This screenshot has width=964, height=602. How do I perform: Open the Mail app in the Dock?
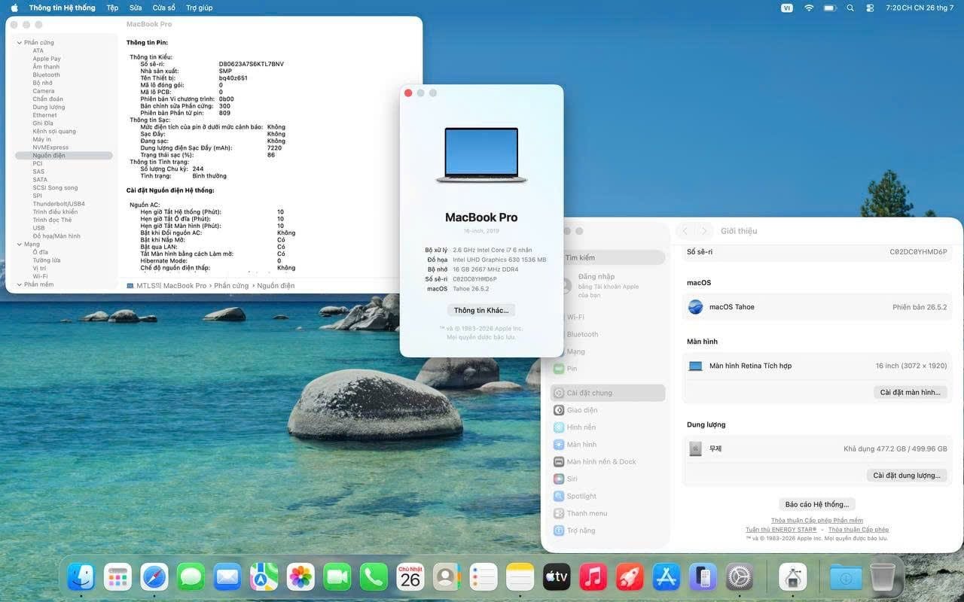click(227, 577)
